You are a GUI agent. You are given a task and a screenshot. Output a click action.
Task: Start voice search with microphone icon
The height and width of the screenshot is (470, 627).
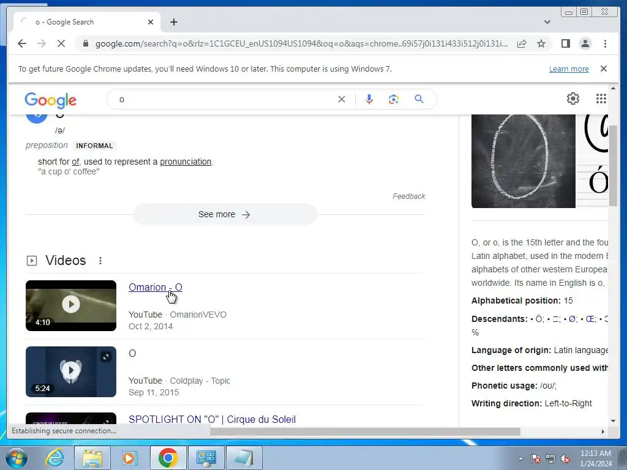369,99
